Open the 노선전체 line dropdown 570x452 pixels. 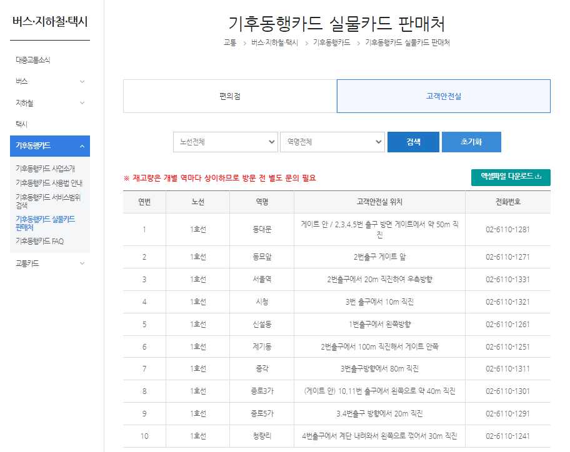226,142
